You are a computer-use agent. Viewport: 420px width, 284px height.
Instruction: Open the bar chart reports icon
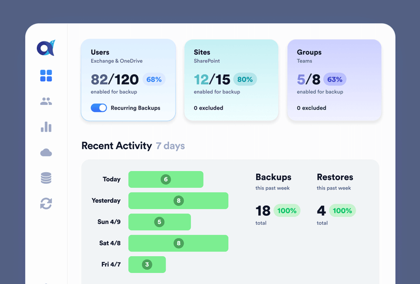[46, 127]
